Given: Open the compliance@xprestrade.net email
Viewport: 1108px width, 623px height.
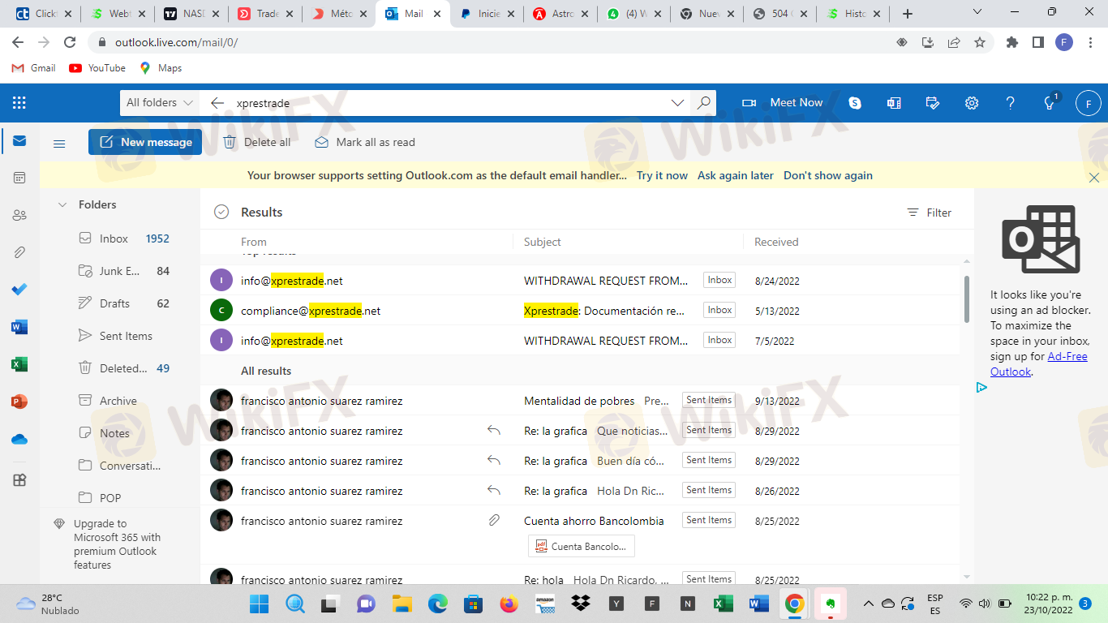Looking at the screenshot, I should click(579, 311).
